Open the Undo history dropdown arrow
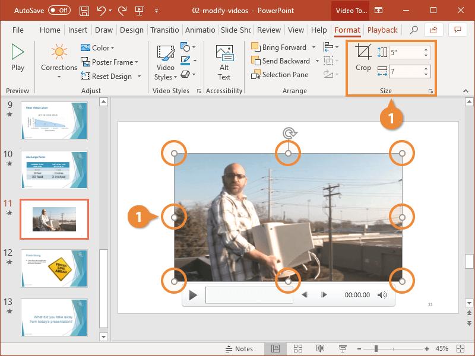The width and height of the screenshot is (475, 356). (x=110, y=11)
